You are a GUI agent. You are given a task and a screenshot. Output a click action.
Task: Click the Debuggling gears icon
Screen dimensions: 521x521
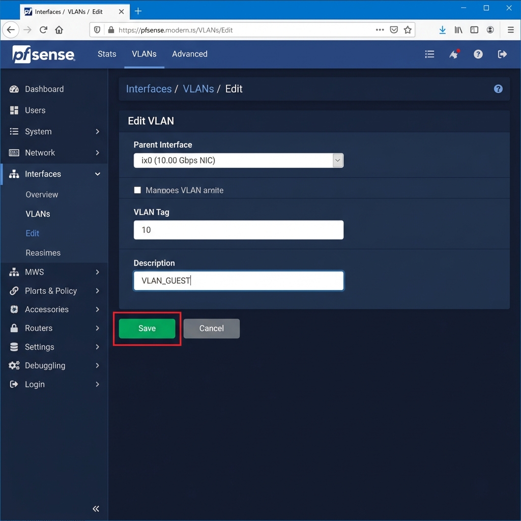[x=14, y=365]
